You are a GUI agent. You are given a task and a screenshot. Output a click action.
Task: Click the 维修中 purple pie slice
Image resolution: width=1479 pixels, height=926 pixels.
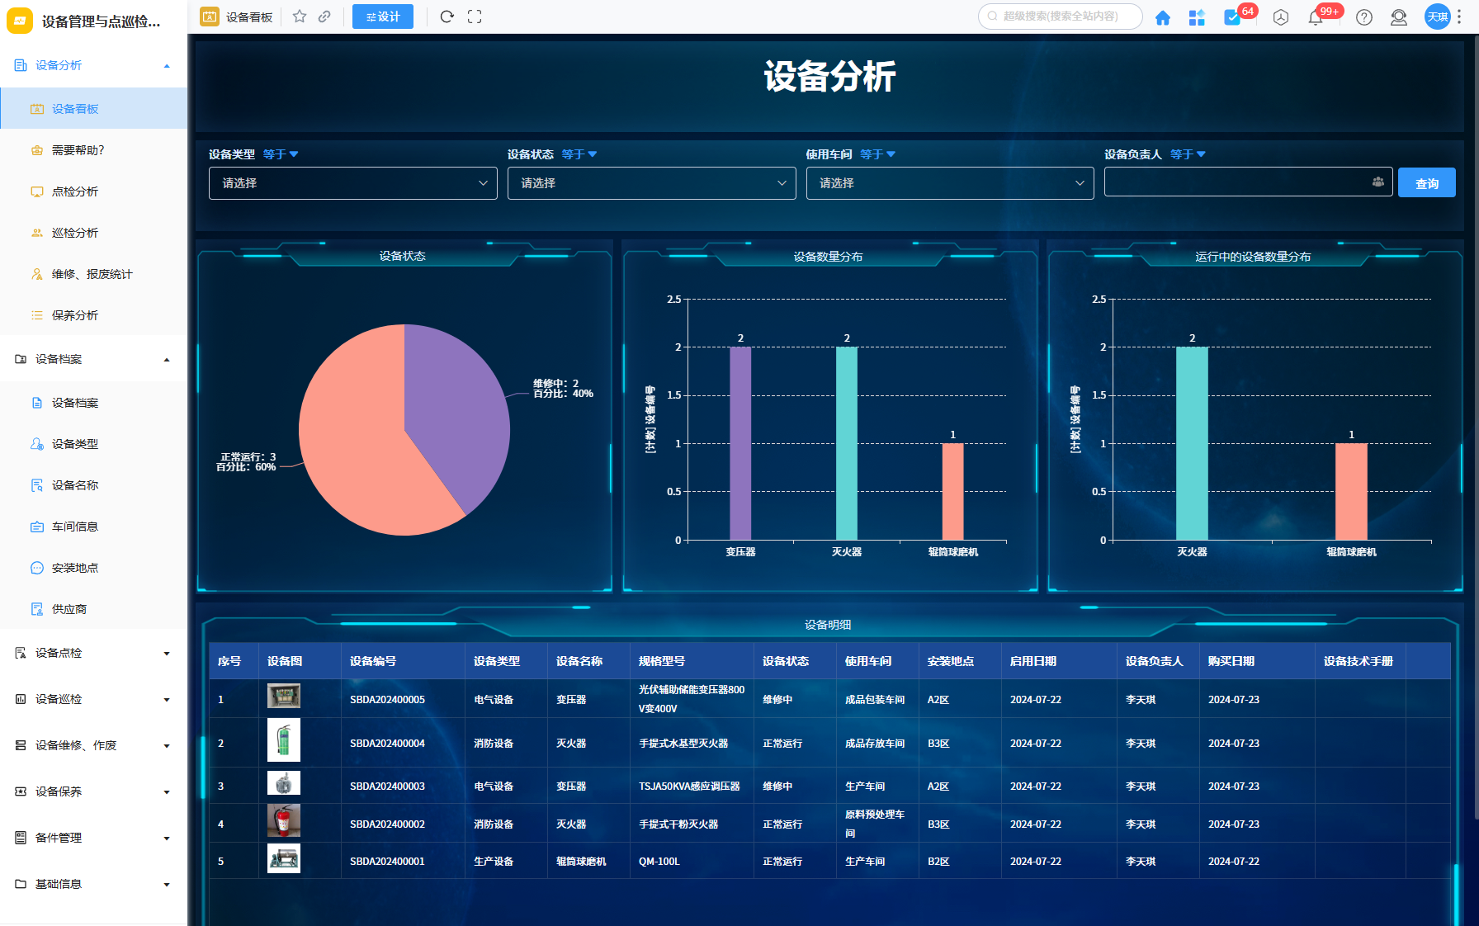[454, 404]
